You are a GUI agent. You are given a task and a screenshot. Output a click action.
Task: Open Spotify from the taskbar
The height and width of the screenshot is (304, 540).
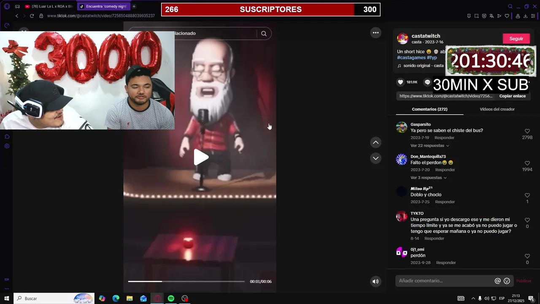[x=171, y=299]
